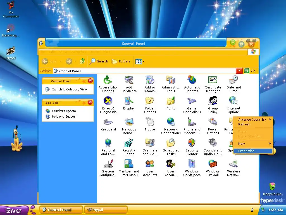286x215 pixels.
Task: Open Keyboard settings icon
Action: tap(108, 122)
